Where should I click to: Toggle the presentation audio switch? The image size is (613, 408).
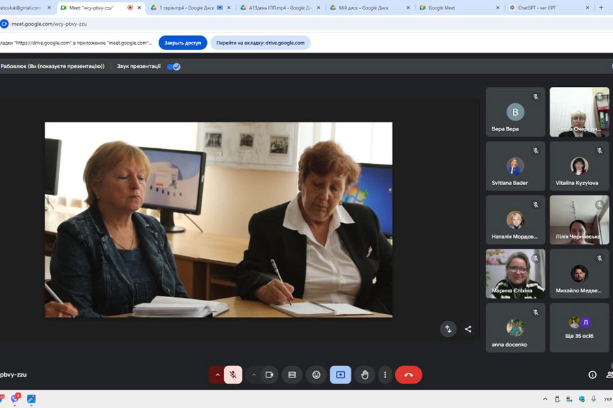(174, 67)
